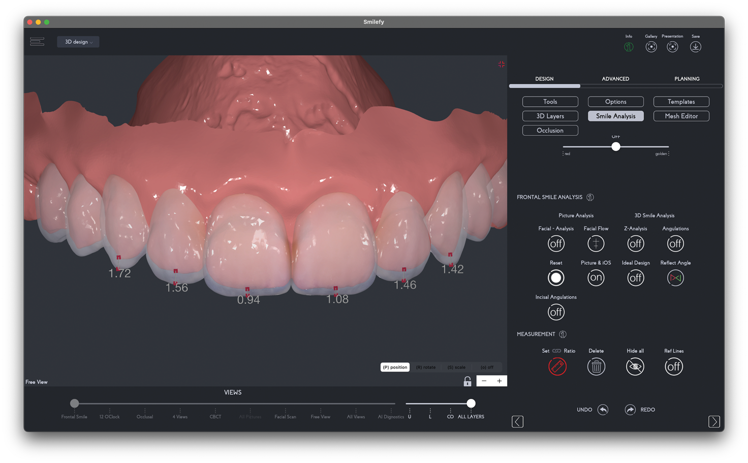Image resolution: width=748 pixels, height=463 pixels.
Task: Click the Undo arrow
Action: pyautogui.click(x=603, y=410)
